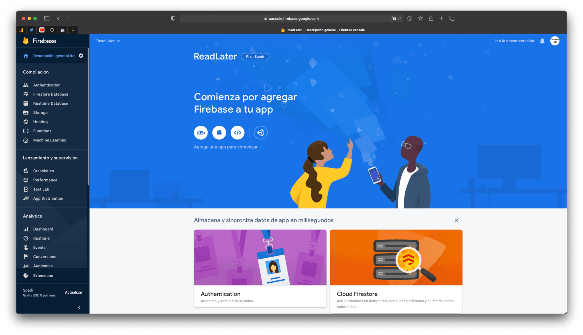Open Audiences in the sidebar
This screenshot has width=583, height=335.
[43, 266]
